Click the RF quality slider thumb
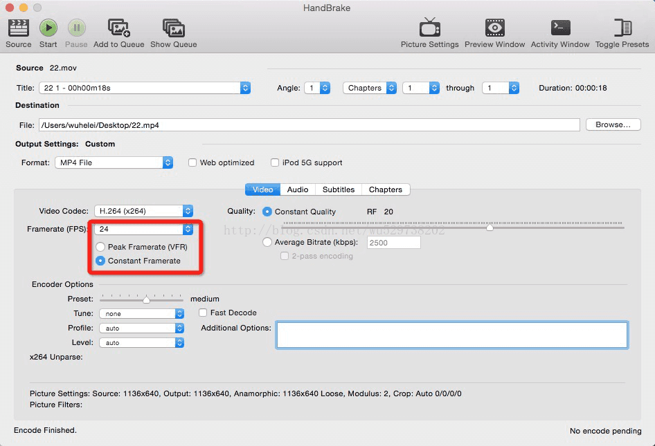 [x=490, y=227]
